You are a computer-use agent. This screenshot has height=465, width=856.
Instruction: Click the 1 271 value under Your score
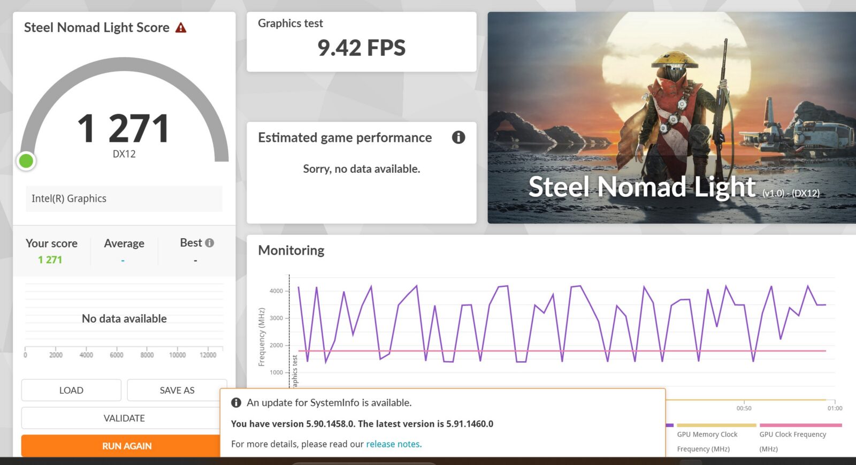[x=50, y=260]
